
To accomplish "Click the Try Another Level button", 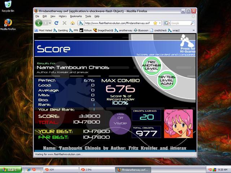I will coord(151,66).
